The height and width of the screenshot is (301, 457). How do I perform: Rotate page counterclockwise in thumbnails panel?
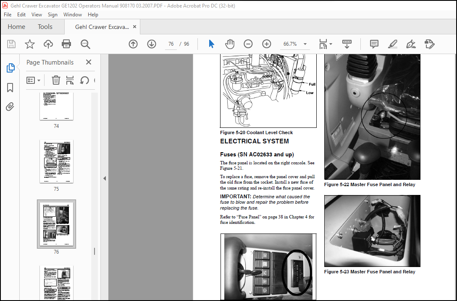point(84,80)
